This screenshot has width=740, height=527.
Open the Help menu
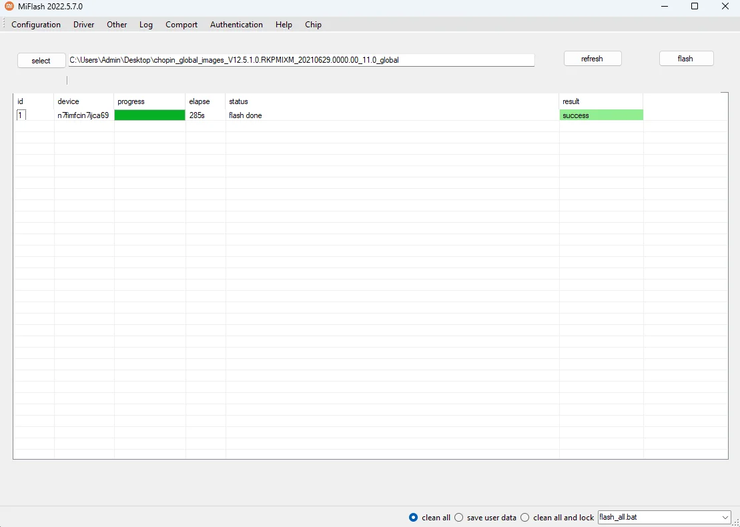(x=284, y=25)
